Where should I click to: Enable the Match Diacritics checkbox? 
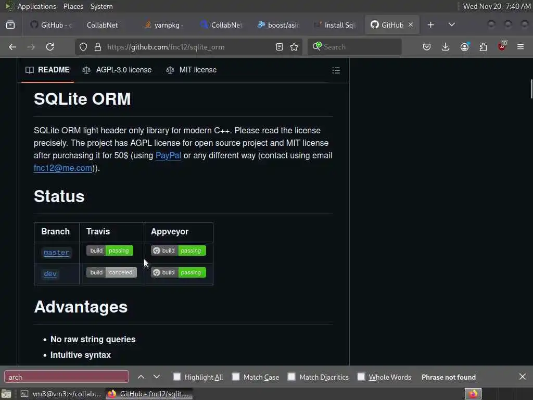point(291,377)
